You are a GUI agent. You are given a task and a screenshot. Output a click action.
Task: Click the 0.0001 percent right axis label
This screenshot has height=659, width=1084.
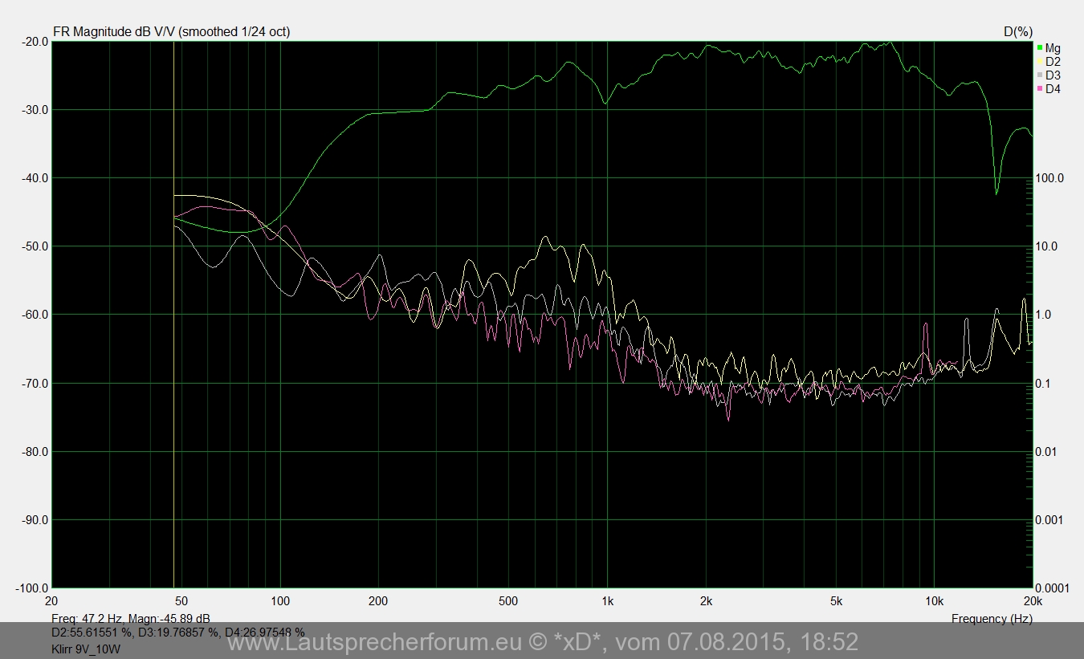click(x=1052, y=588)
